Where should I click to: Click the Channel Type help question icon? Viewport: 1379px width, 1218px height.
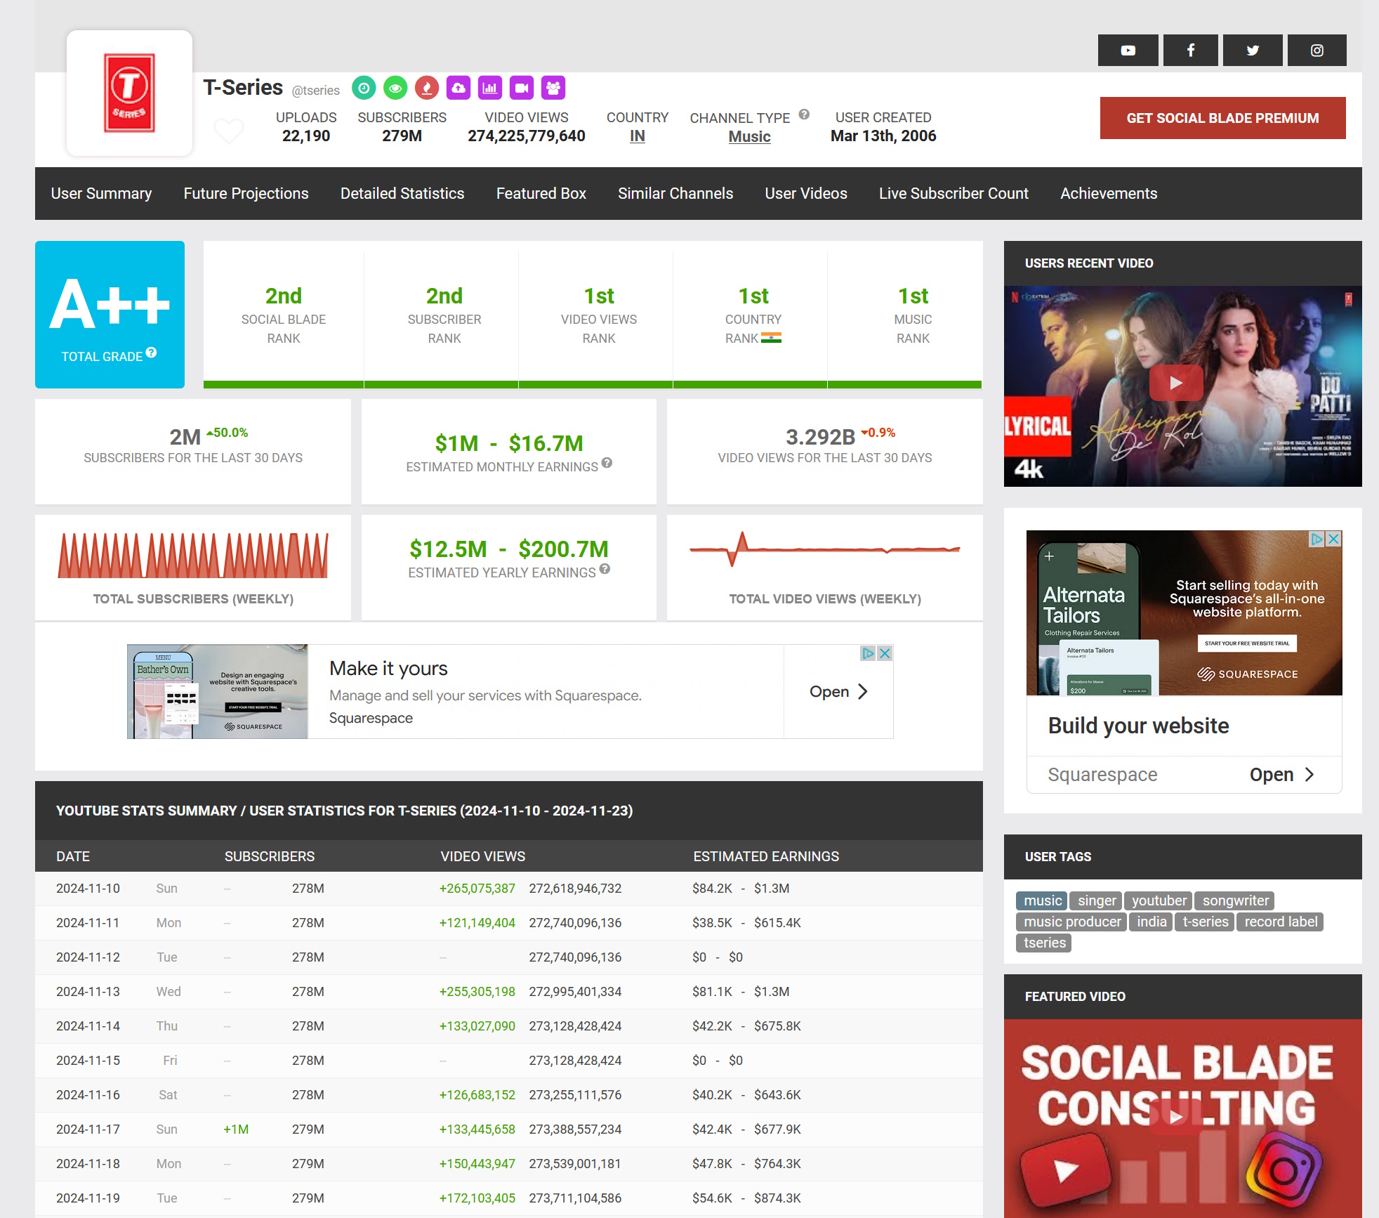coord(804,114)
